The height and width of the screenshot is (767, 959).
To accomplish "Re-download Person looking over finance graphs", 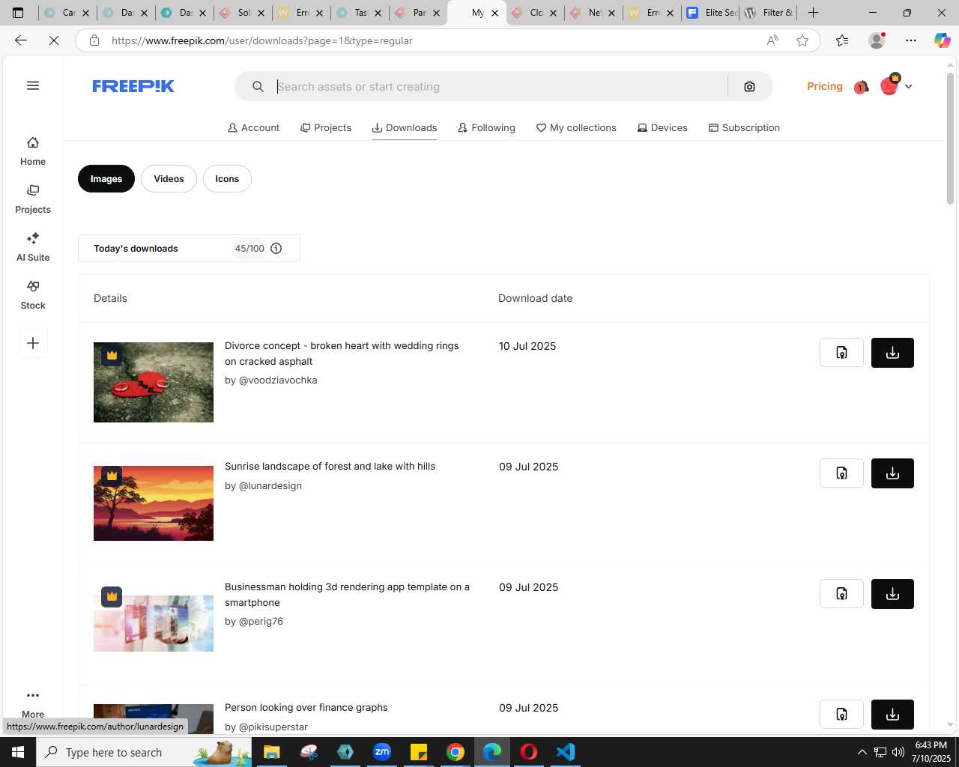I will click(892, 715).
